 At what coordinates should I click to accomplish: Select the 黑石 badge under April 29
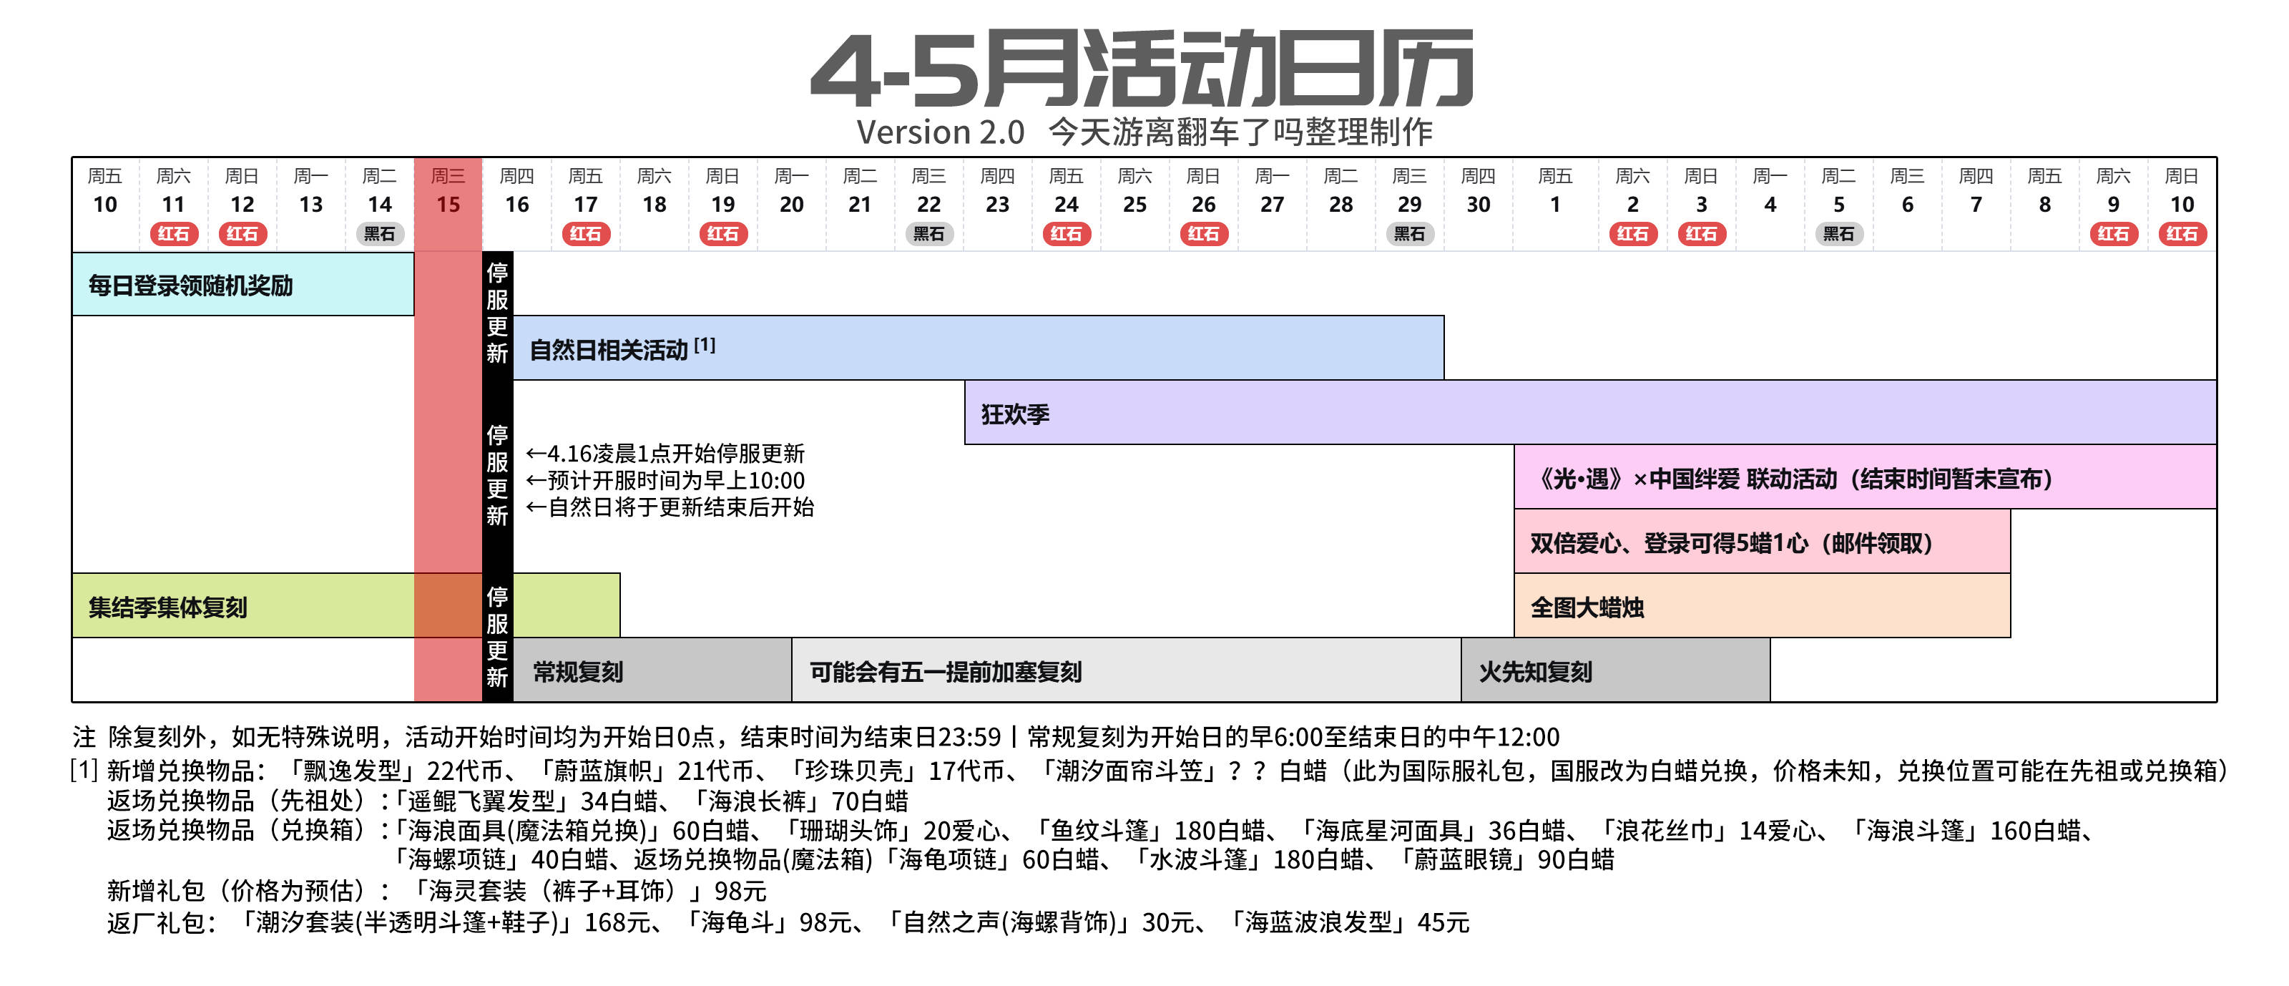point(1409,235)
